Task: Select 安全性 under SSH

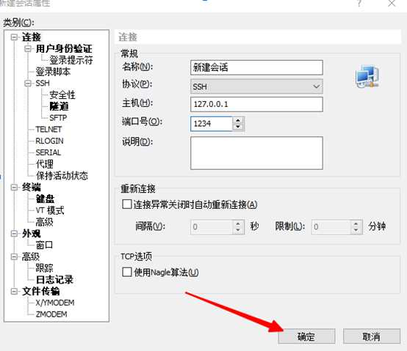Action: [x=62, y=95]
